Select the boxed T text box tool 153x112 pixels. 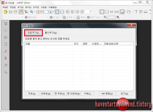pyautogui.click(x=141, y=12)
